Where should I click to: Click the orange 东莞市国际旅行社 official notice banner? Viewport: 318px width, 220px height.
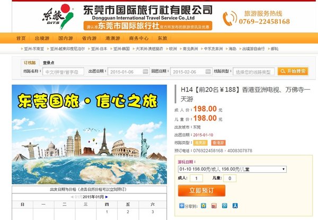(148, 26)
